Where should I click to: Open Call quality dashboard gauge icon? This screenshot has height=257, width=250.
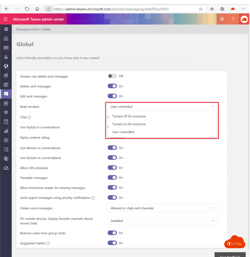click(x=6, y=168)
